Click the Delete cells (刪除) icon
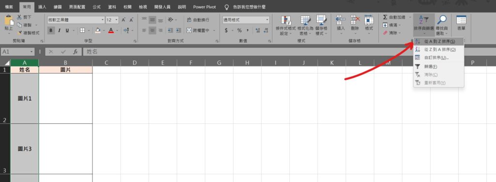The height and width of the screenshot is (182, 496). pyautogui.click(x=355, y=20)
